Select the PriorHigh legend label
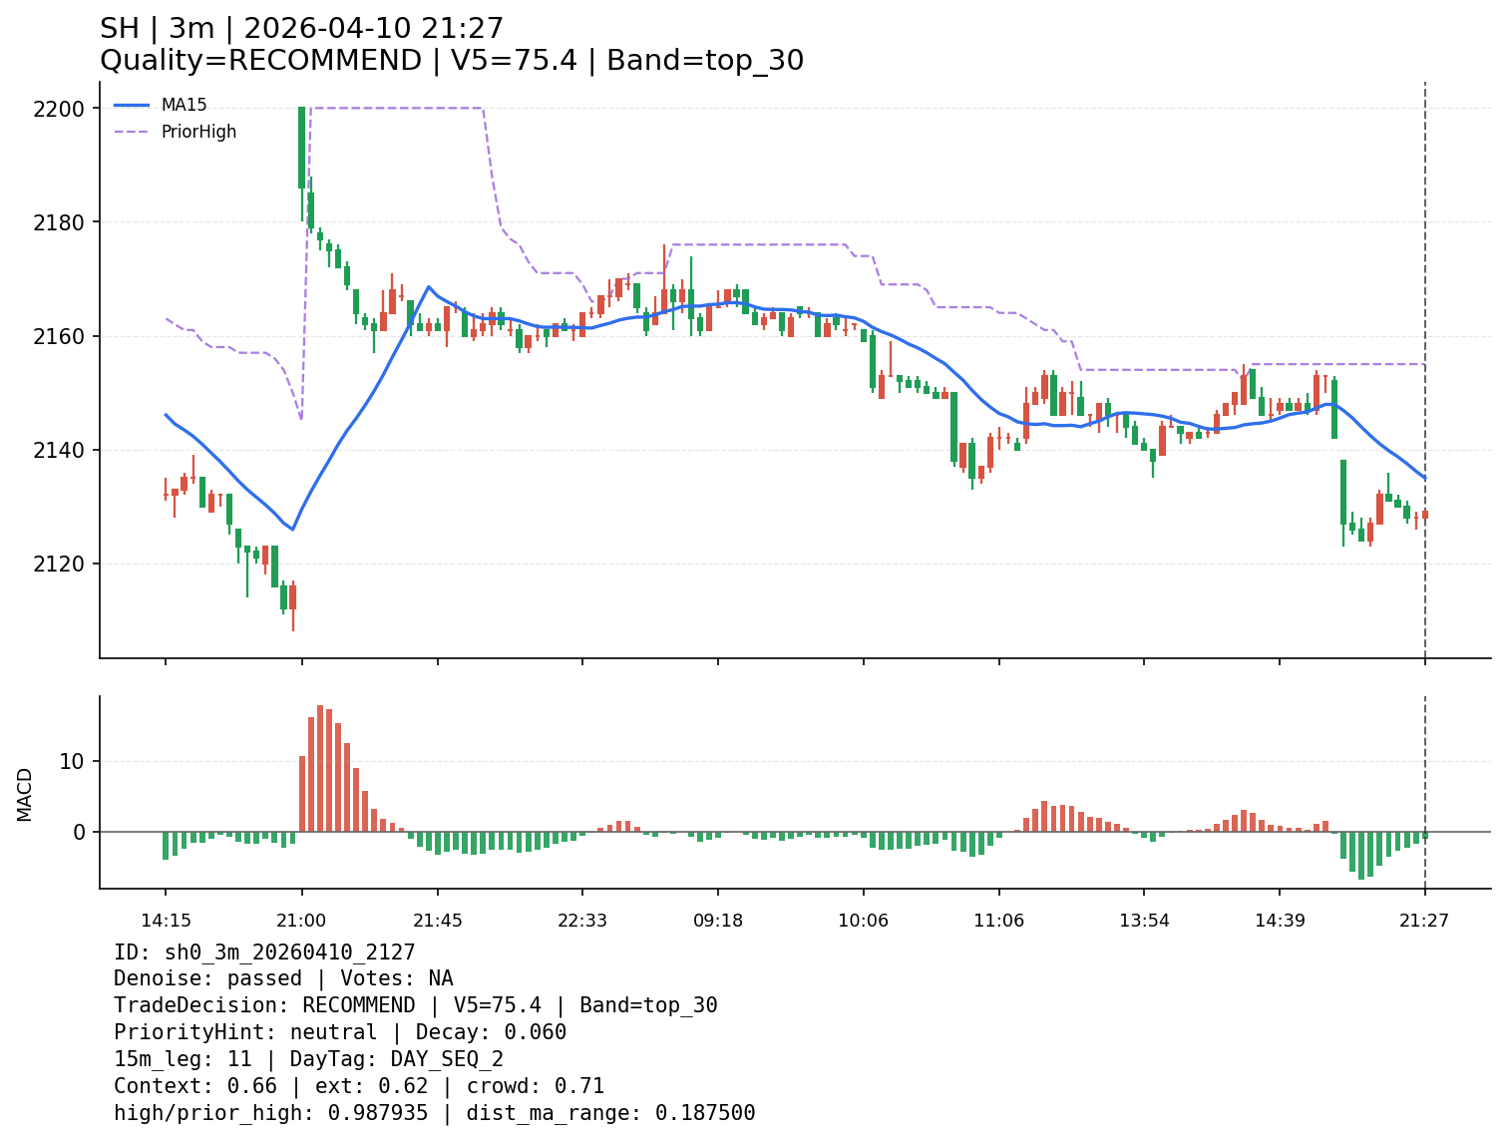The height and width of the screenshot is (1140, 1506). tap(198, 132)
